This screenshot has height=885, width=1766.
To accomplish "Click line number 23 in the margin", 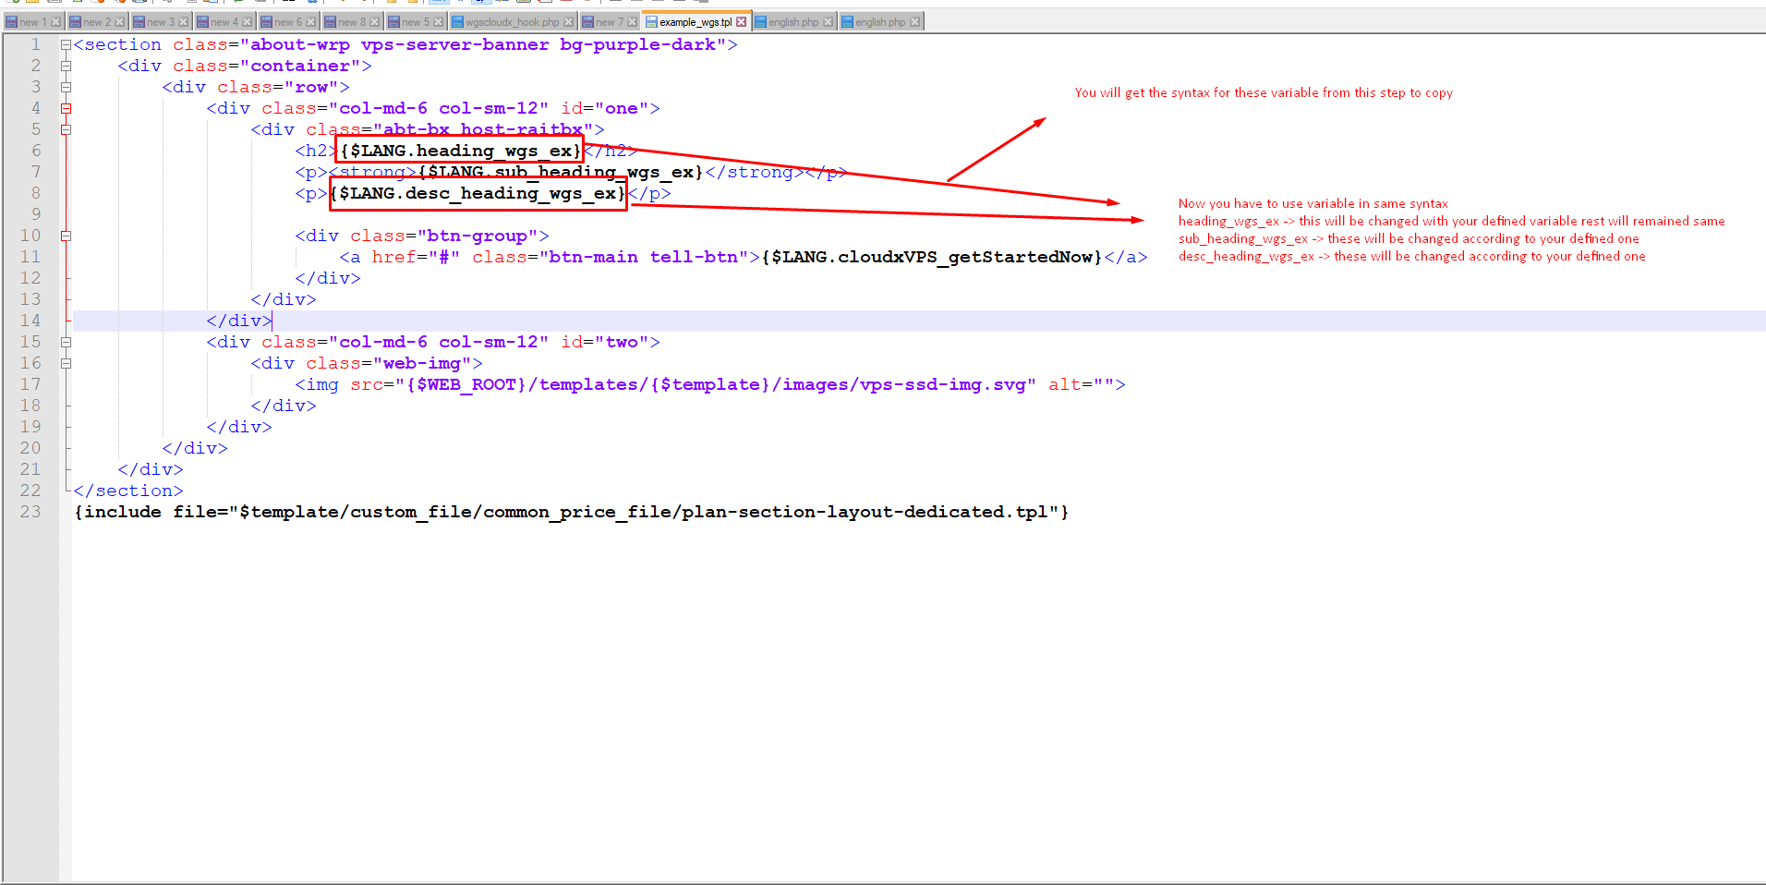I will 30,512.
